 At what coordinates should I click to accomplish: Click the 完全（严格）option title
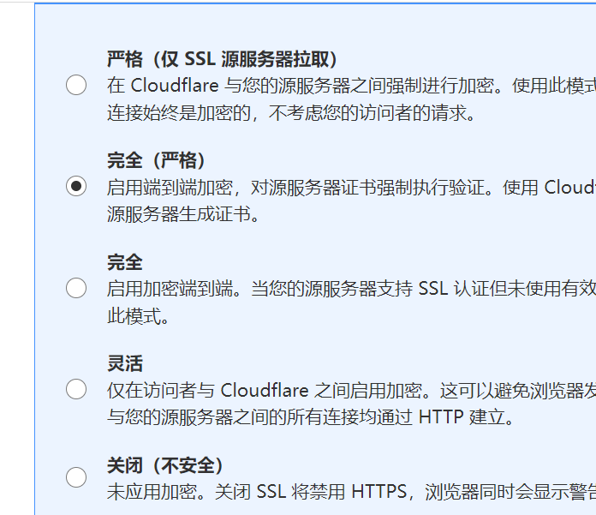tap(157, 160)
